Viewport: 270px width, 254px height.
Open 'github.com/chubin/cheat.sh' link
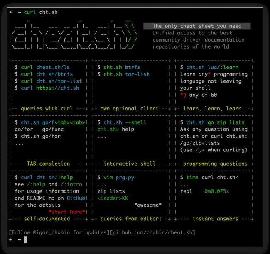(152, 232)
